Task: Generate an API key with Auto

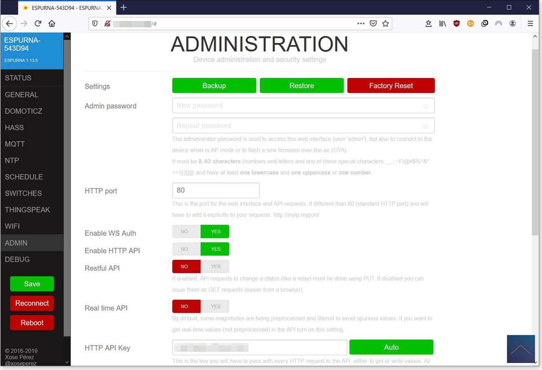Action: [x=391, y=347]
